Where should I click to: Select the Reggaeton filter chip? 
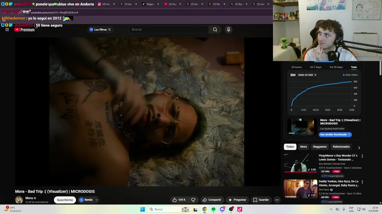click(x=320, y=147)
